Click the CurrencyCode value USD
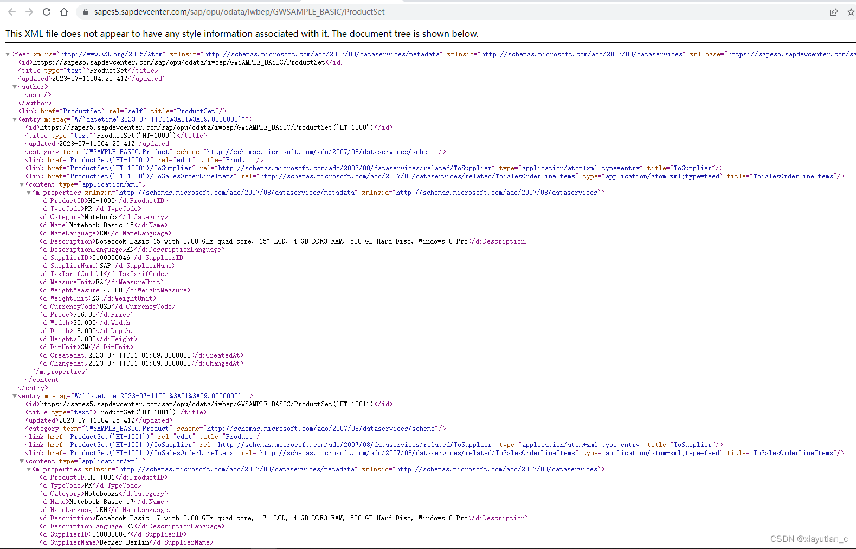This screenshot has width=856, height=549. [105, 307]
